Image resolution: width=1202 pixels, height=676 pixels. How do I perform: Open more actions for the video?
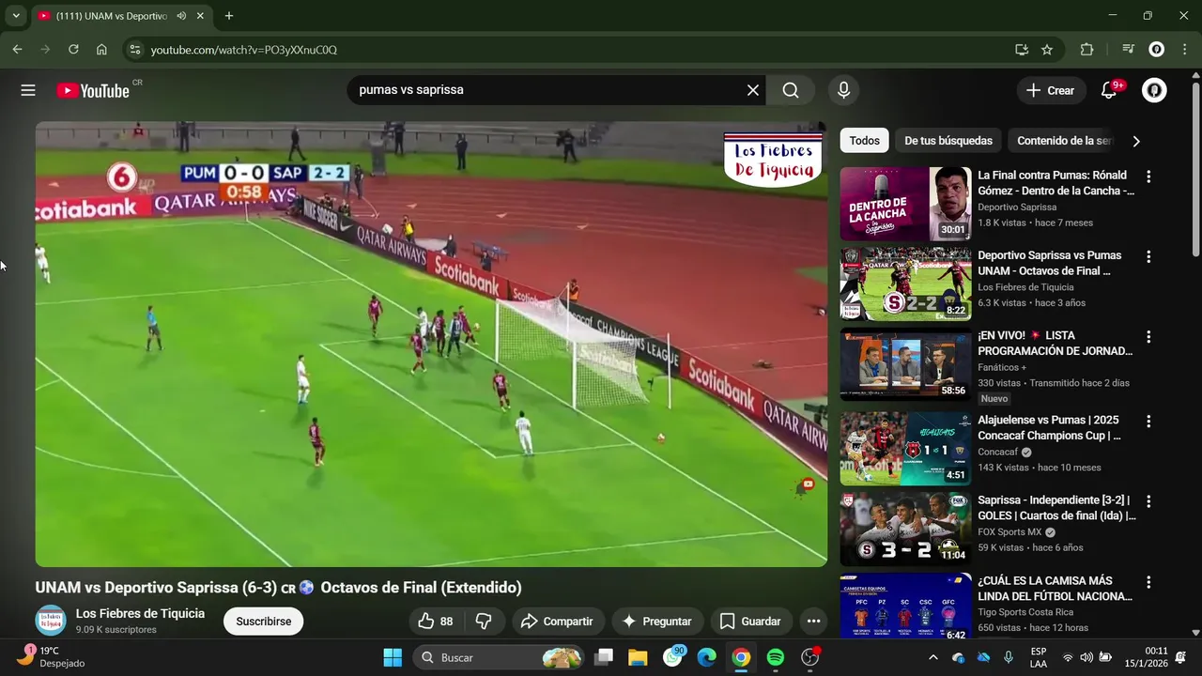pos(813,621)
